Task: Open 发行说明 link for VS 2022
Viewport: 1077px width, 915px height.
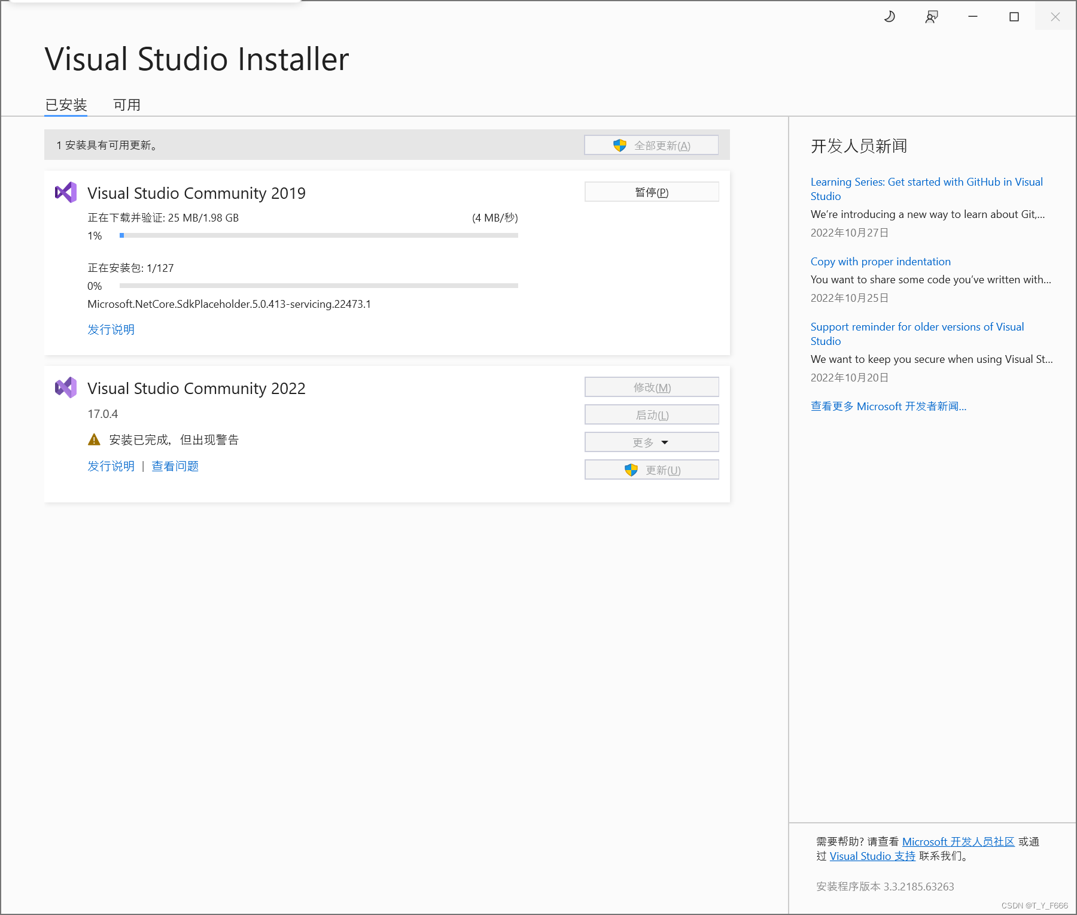Action: [111, 466]
